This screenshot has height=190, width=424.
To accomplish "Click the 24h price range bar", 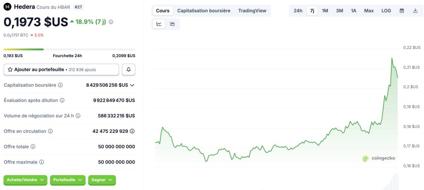I will point(69,49).
